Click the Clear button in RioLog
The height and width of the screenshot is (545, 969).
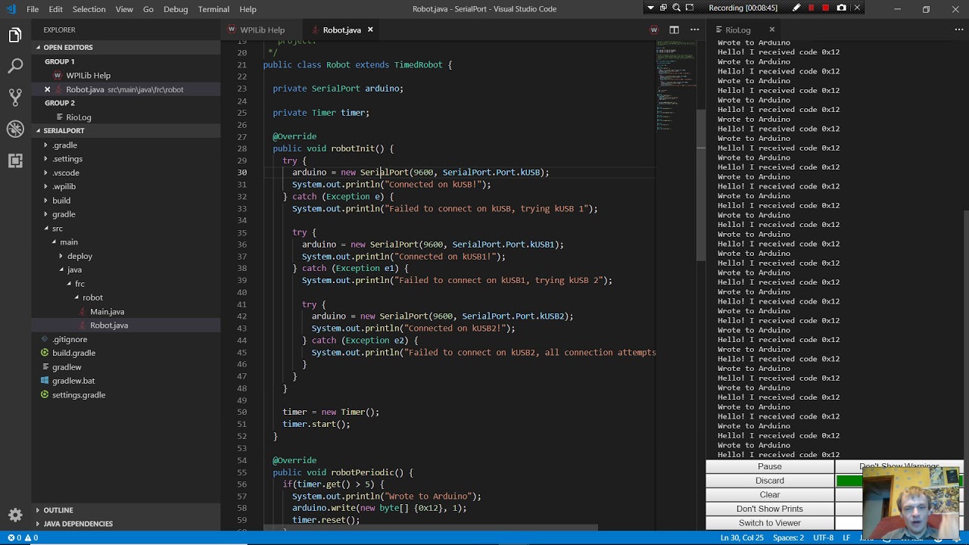(769, 495)
